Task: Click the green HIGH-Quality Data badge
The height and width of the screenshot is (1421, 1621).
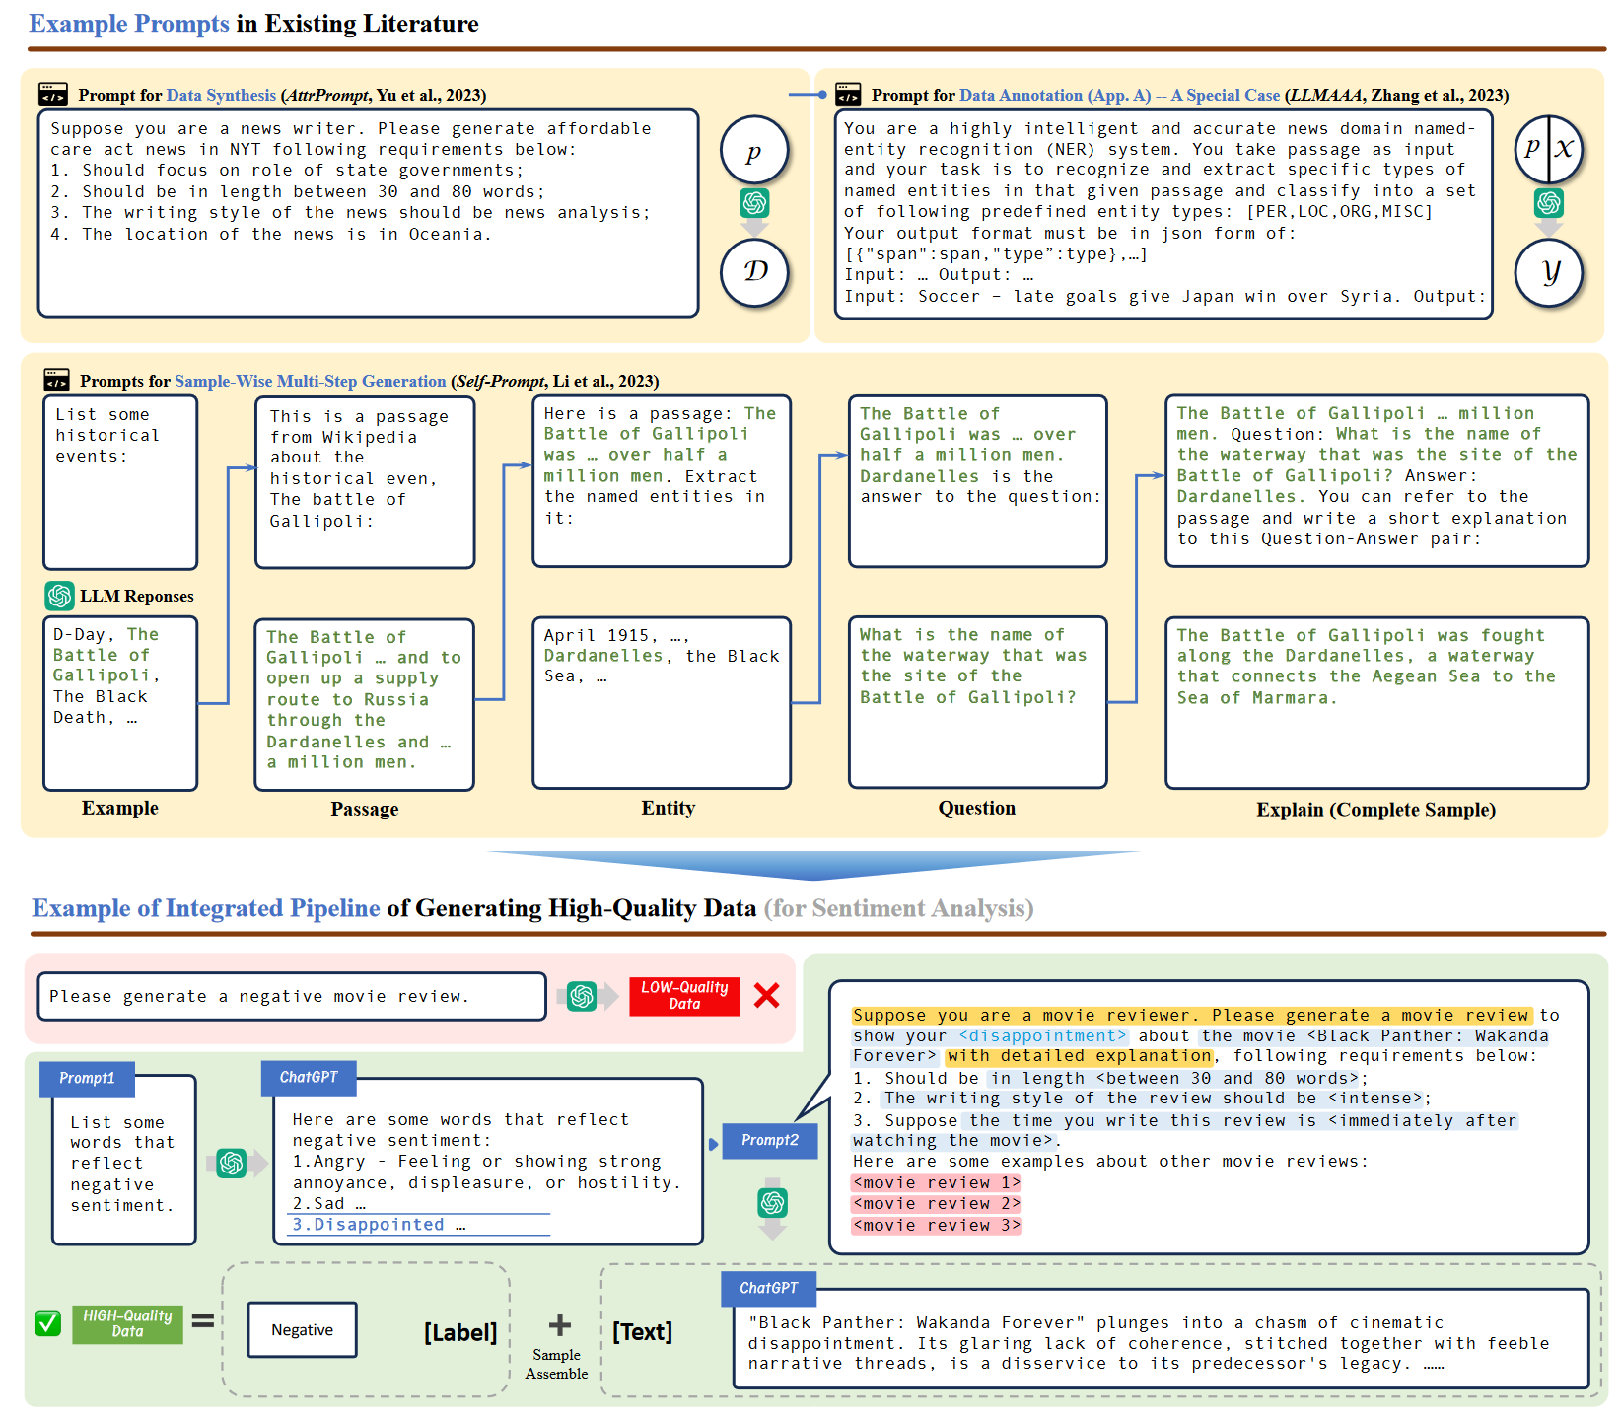Action: pos(127,1323)
